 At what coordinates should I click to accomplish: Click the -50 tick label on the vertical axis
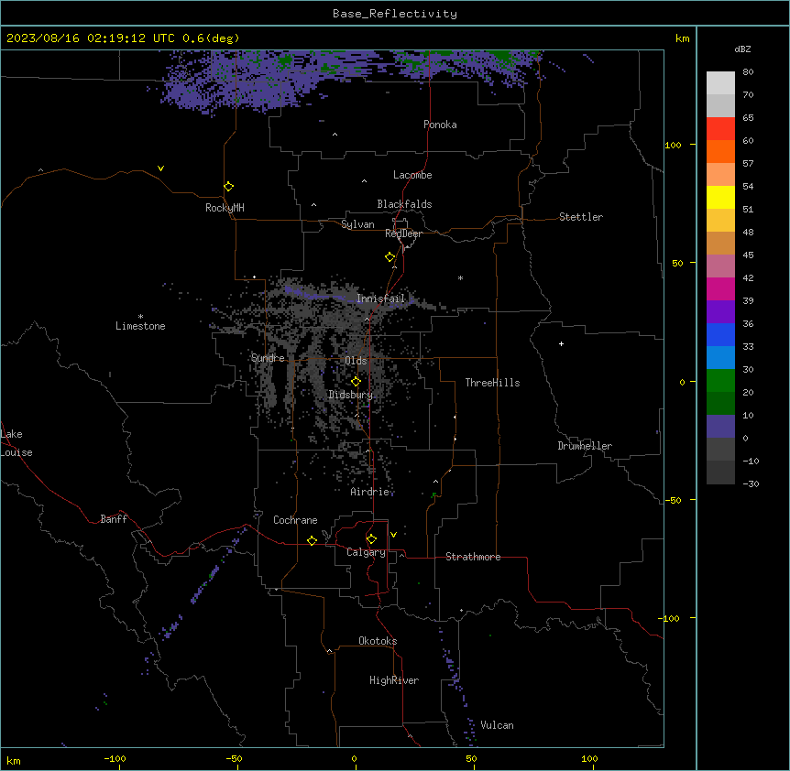pyautogui.click(x=673, y=500)
